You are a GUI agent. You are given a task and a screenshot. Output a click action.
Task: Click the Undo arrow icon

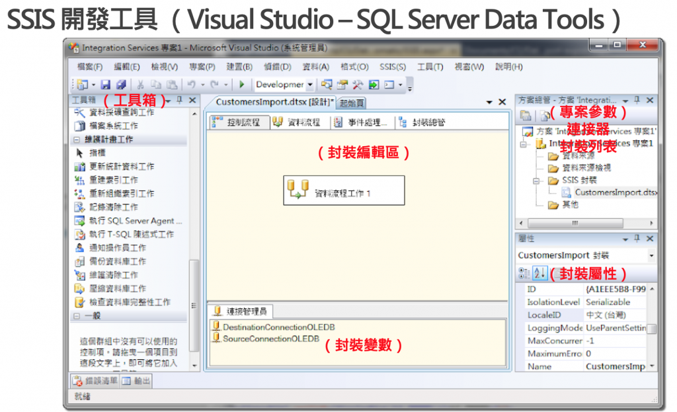click(192, 85)
